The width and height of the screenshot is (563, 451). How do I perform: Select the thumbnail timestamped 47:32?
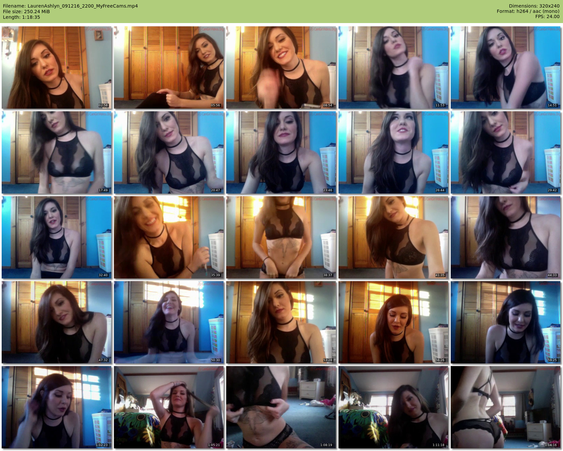coord(57,322)
